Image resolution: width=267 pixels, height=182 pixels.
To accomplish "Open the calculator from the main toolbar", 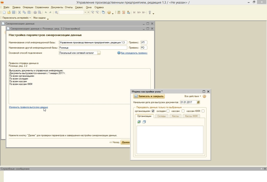I will pyautogui.click(x=119, y=12).
